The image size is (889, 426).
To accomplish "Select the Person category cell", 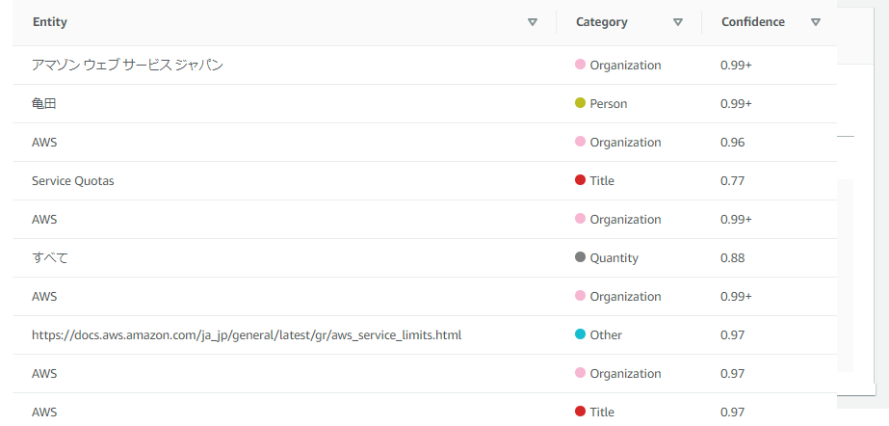I will 609,104.
